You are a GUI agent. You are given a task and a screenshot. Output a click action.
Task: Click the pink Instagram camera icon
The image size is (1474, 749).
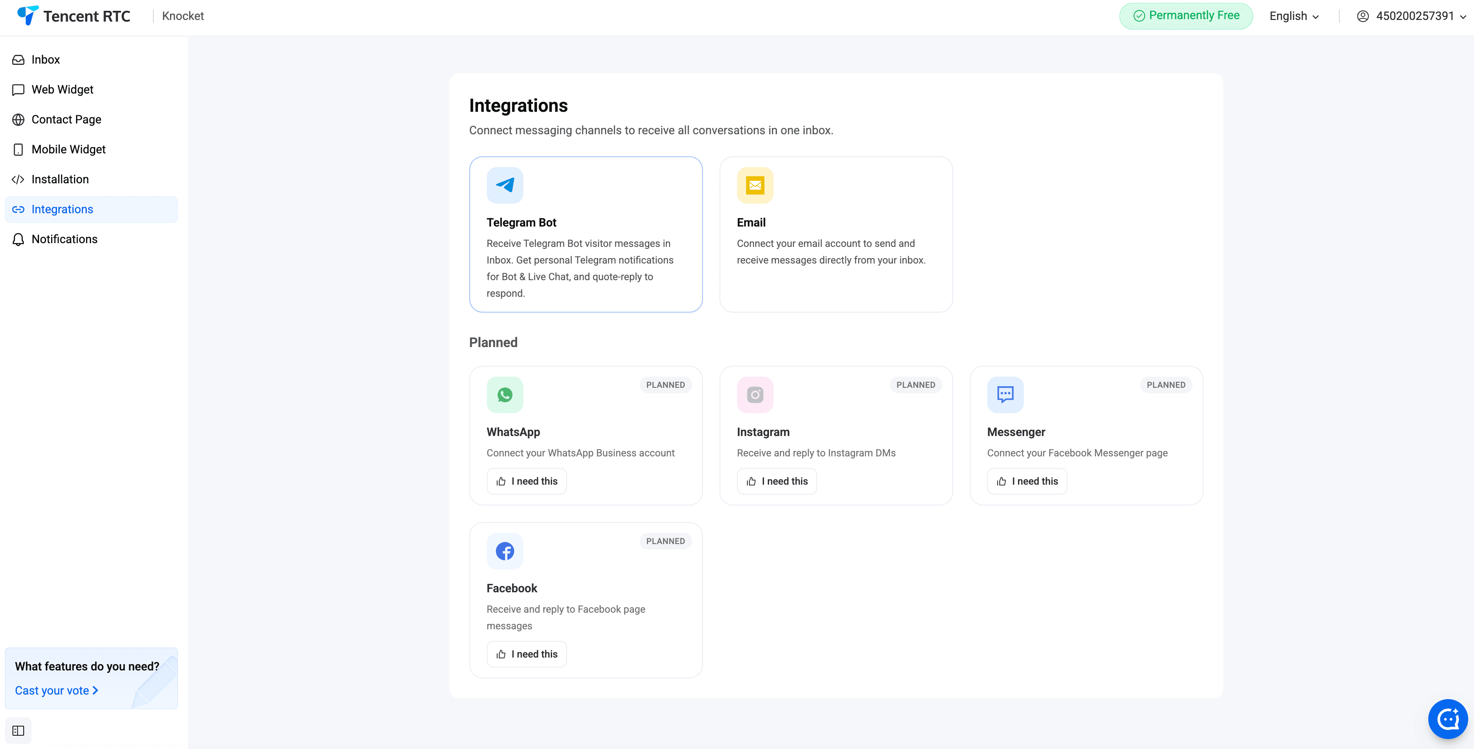pyautogui.click(x=755, y=395)
